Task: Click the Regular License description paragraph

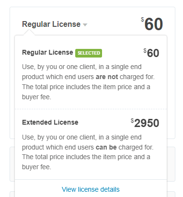Action: (88, 82)
